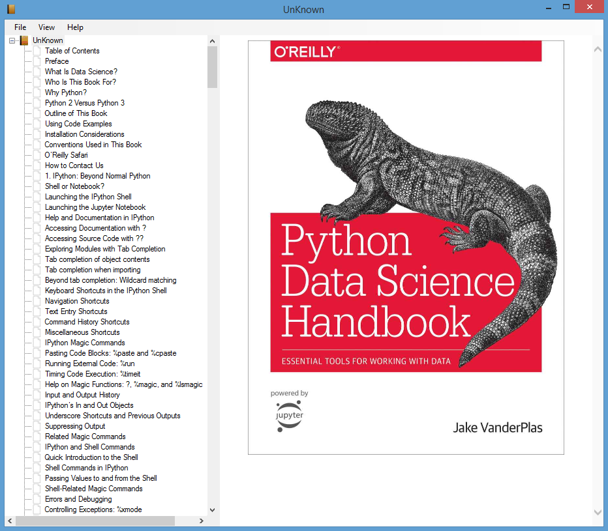Viewport: 608px width, 531px height.
Task: Open 'Accessing Documentation with ?'
Action: [95, 228]
